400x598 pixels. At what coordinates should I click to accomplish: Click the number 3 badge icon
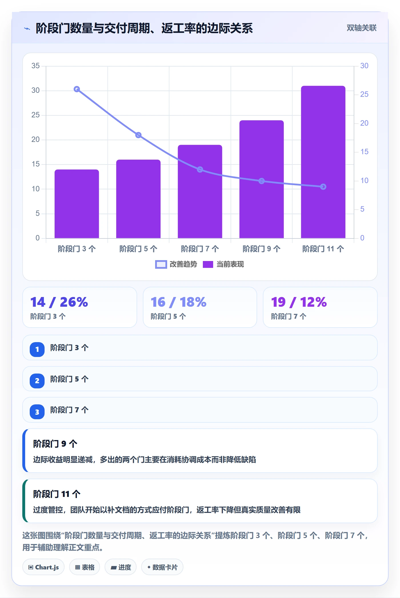coord(37,412)
